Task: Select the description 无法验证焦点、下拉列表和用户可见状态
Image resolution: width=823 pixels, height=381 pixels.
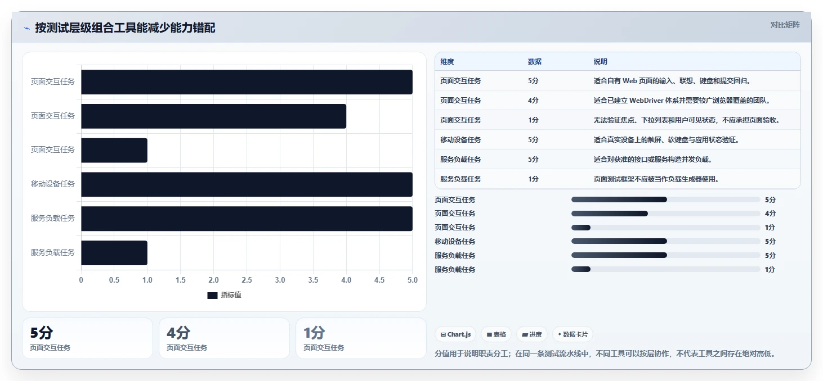Action: pos(688,120)
